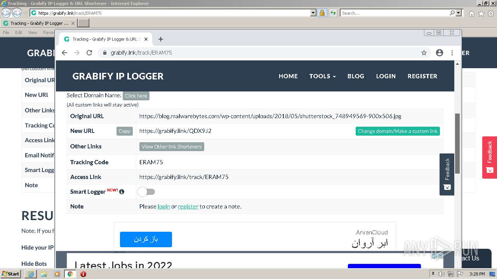This screenshot has width=497, height=279.
Task: Open File menu in Internet Explorer
Action: tap(6, 33)
